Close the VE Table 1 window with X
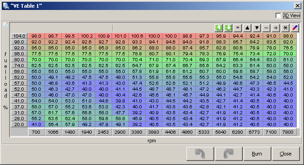Image resolution: width=304 pixels, height=165 pixels. tap(297, 6)
